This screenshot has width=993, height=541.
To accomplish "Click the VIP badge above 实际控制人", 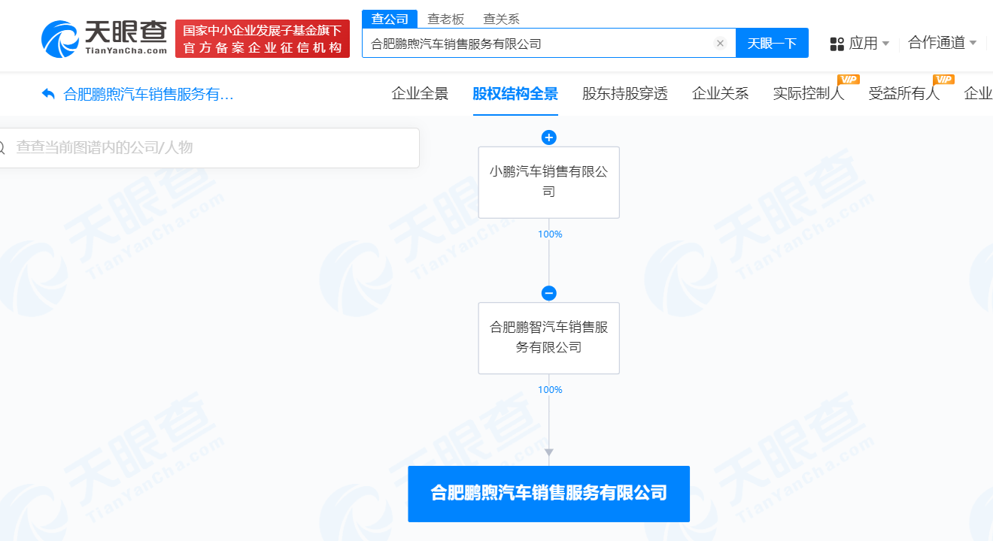I will pyautogui.click(x=848, y=79).
